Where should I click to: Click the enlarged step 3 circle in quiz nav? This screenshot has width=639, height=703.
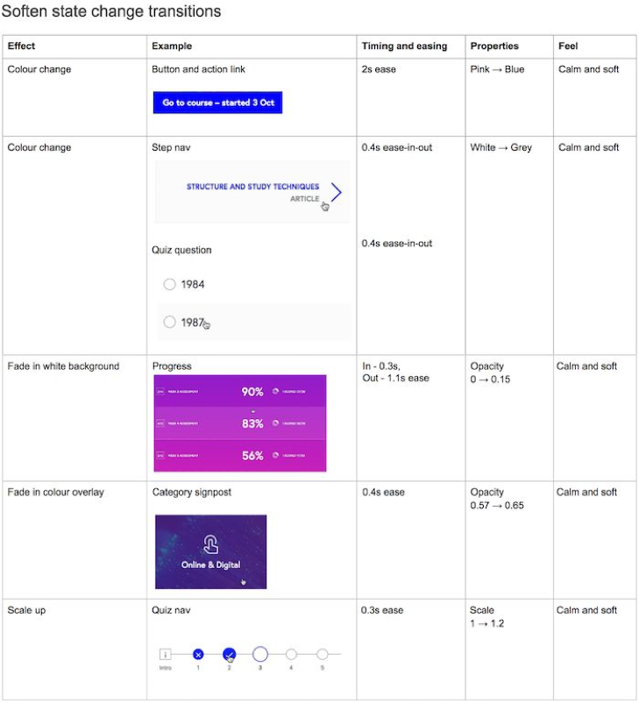tap(260, 655)
